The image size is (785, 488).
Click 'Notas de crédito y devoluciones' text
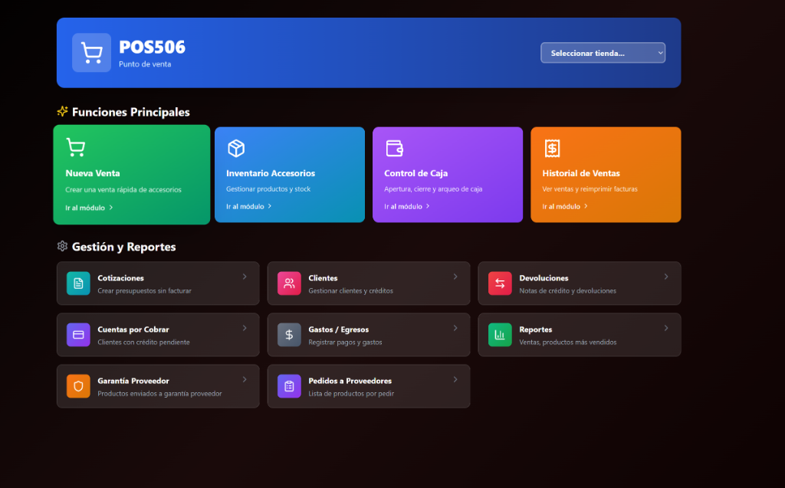click(568, 291)
